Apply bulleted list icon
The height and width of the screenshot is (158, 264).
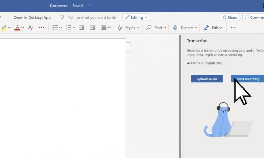click(55, 27)
